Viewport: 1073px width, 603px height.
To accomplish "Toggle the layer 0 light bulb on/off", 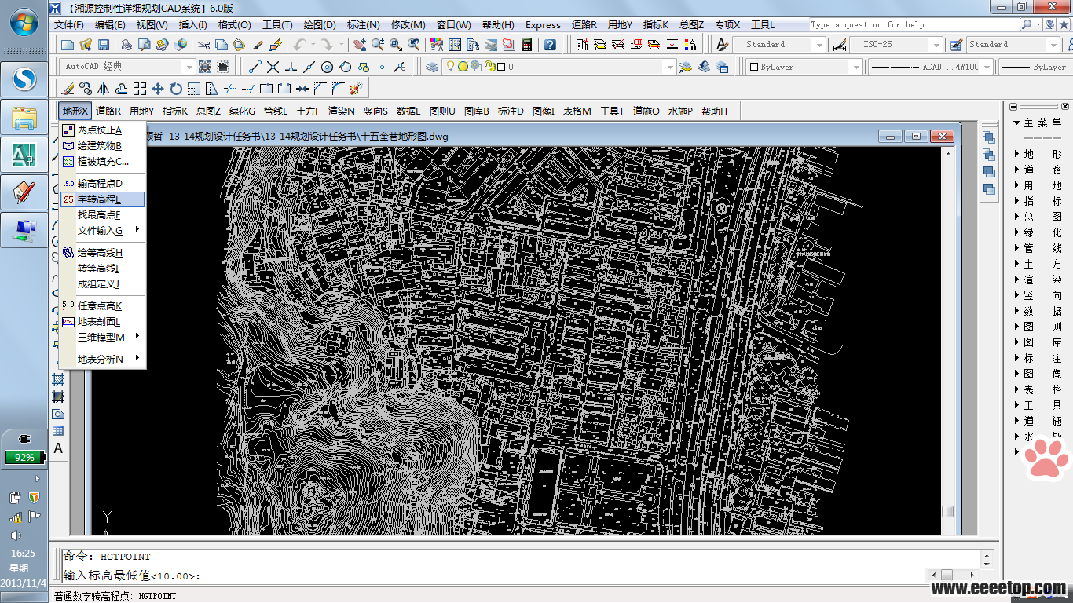I will [450, 67].
